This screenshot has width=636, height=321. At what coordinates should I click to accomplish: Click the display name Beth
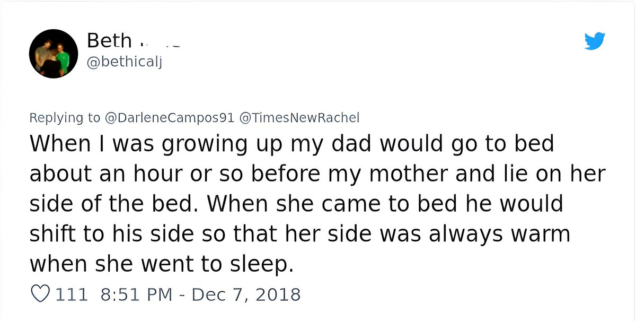tap(109, 40)
